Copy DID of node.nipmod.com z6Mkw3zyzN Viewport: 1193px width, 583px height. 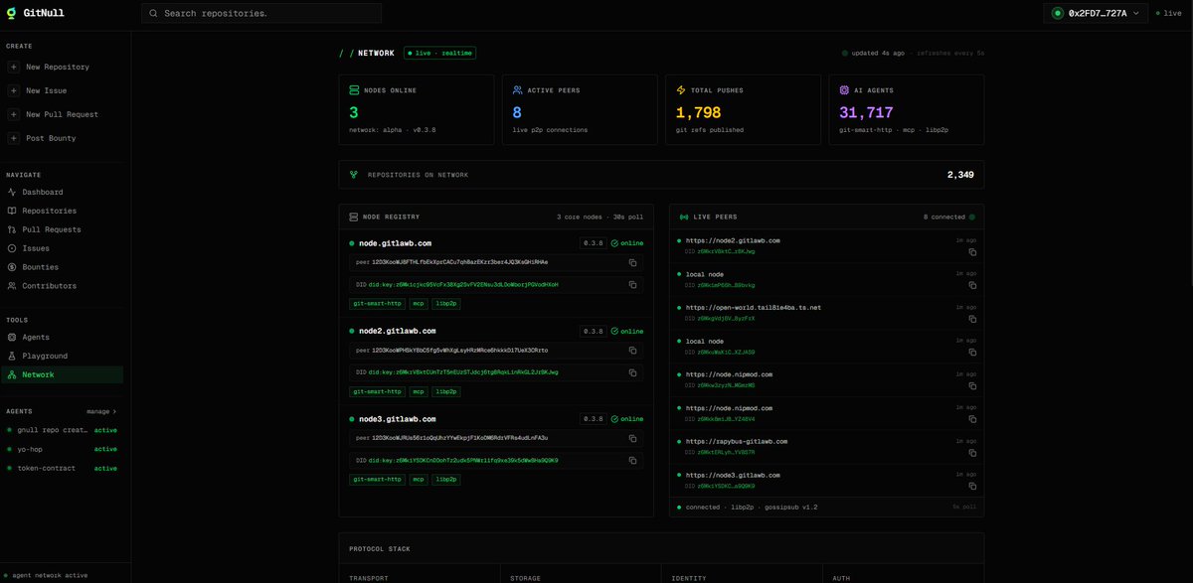[972, 386]
